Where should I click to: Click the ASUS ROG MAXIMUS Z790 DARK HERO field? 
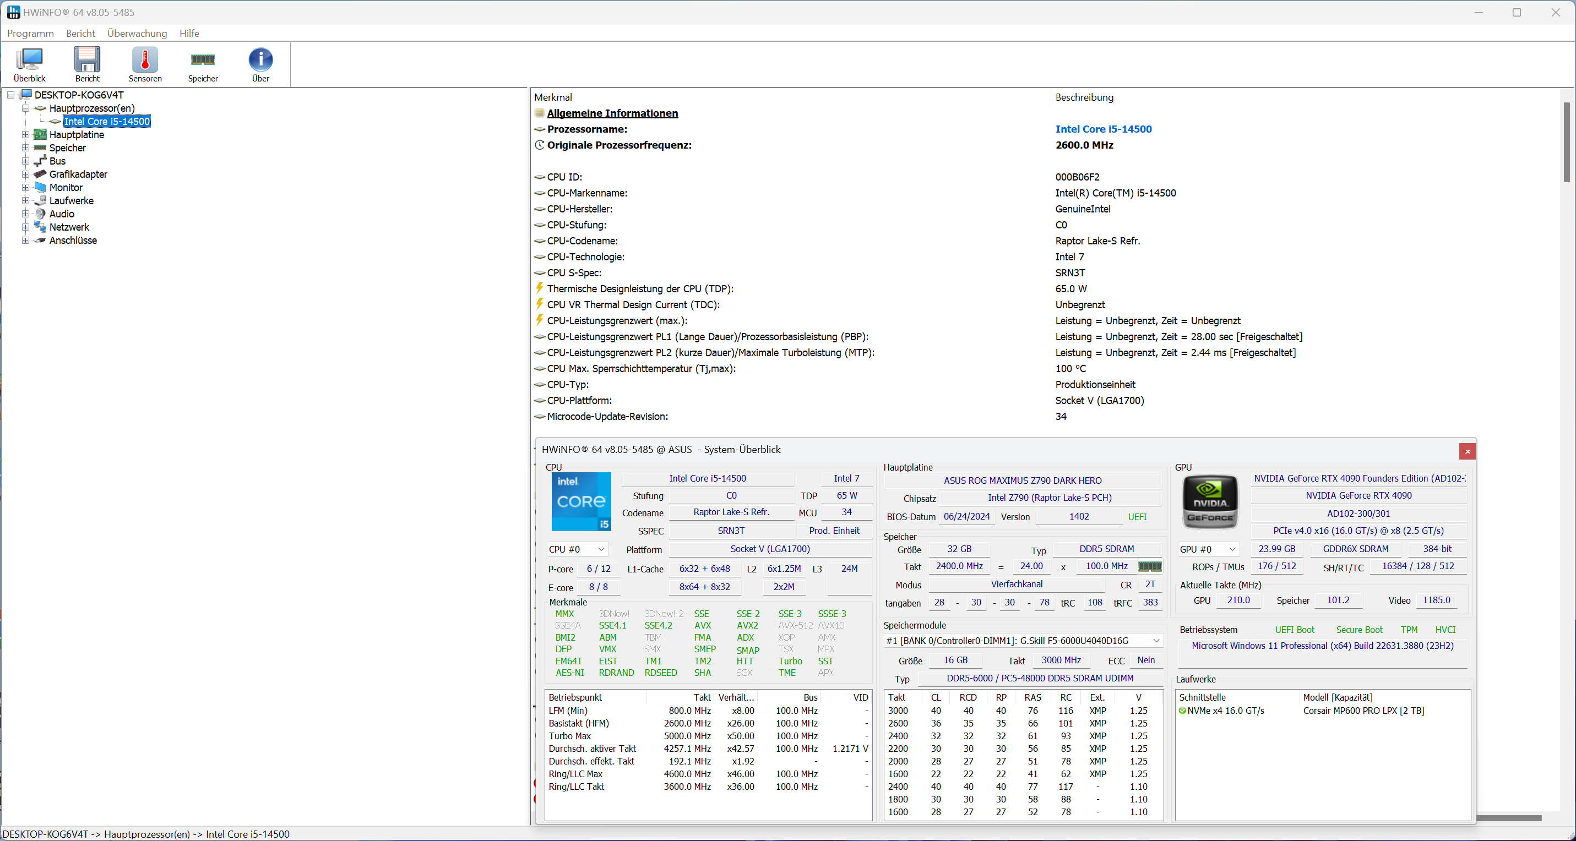1023,480
